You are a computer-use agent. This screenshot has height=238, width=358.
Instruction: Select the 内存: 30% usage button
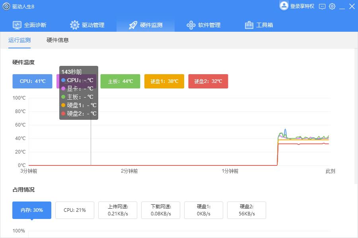(32, 210)
